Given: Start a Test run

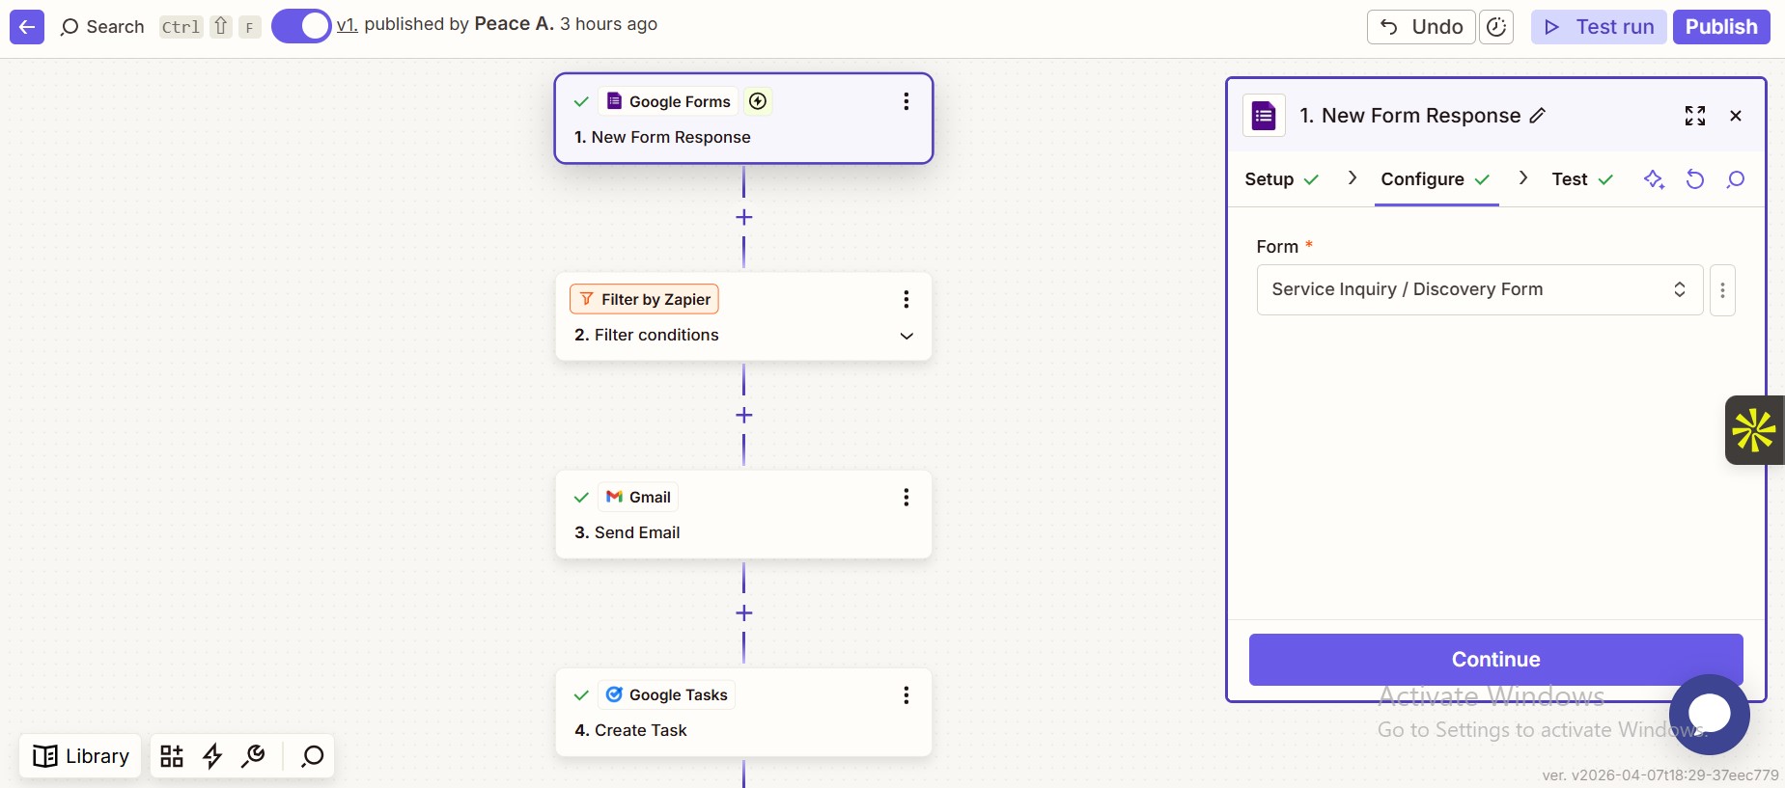Looking at the screenshot, I should coord(1599,27).
